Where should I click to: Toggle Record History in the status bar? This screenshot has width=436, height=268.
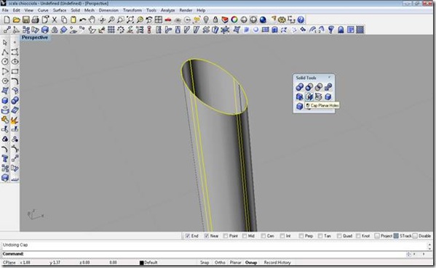pos(277,262)
